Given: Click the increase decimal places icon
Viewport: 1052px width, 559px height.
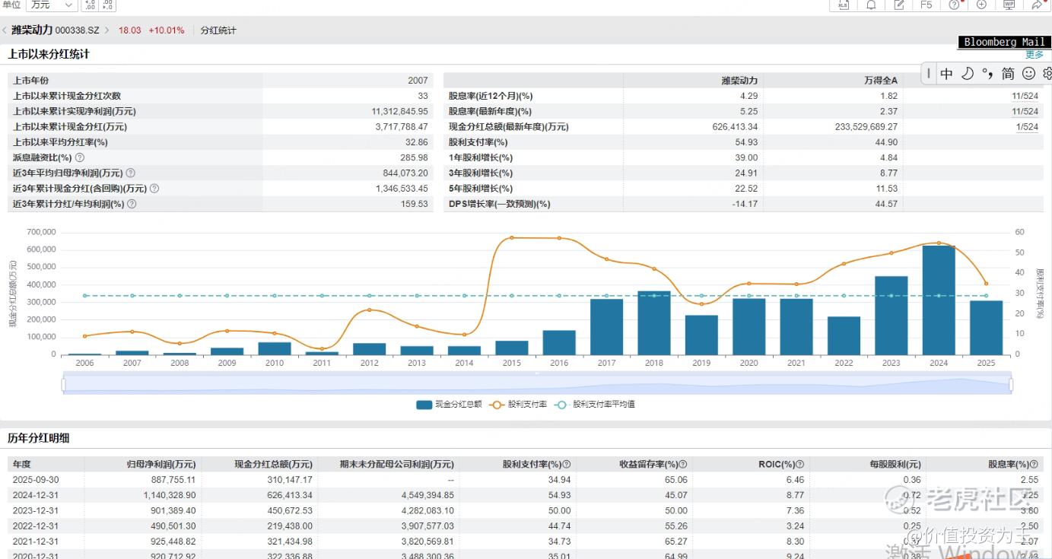Looking at the screenshot, I should (x=89, y=5).
